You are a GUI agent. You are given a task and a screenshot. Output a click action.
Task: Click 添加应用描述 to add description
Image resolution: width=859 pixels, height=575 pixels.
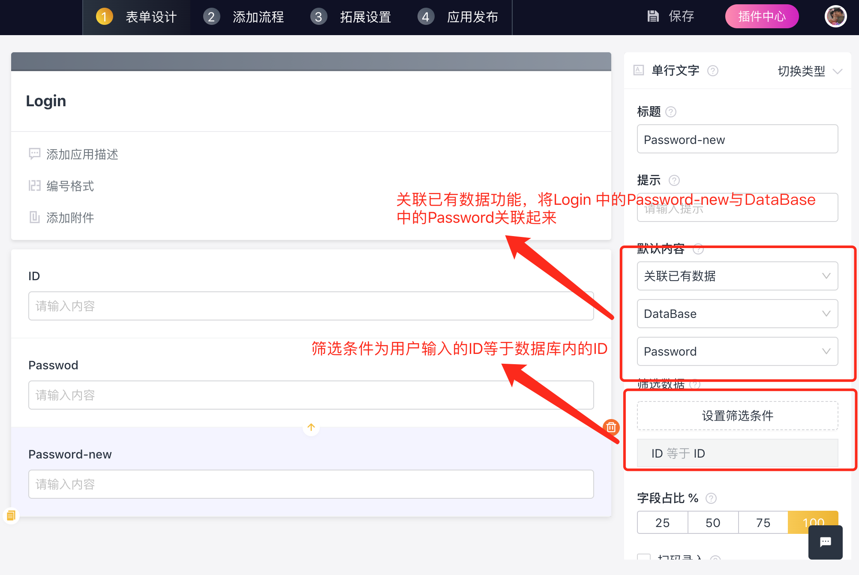(73, 154)
